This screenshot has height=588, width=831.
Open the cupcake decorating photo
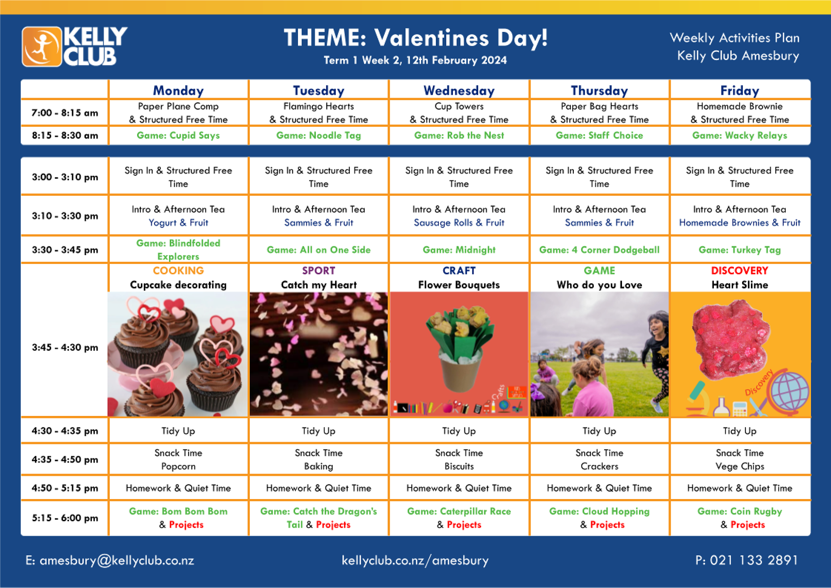coord(178,354)
